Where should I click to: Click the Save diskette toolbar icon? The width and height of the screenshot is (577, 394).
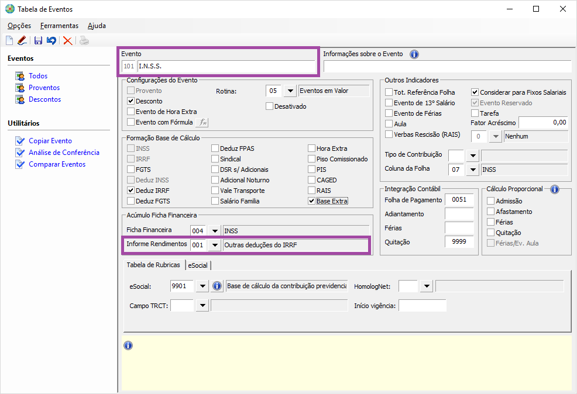click(38, 40)
